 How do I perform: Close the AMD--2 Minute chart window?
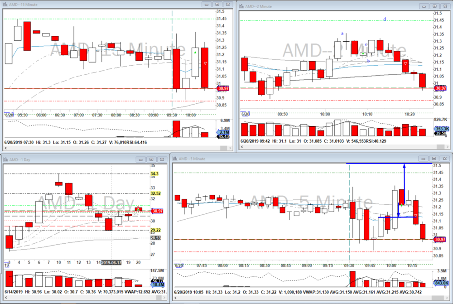[446, 6]
